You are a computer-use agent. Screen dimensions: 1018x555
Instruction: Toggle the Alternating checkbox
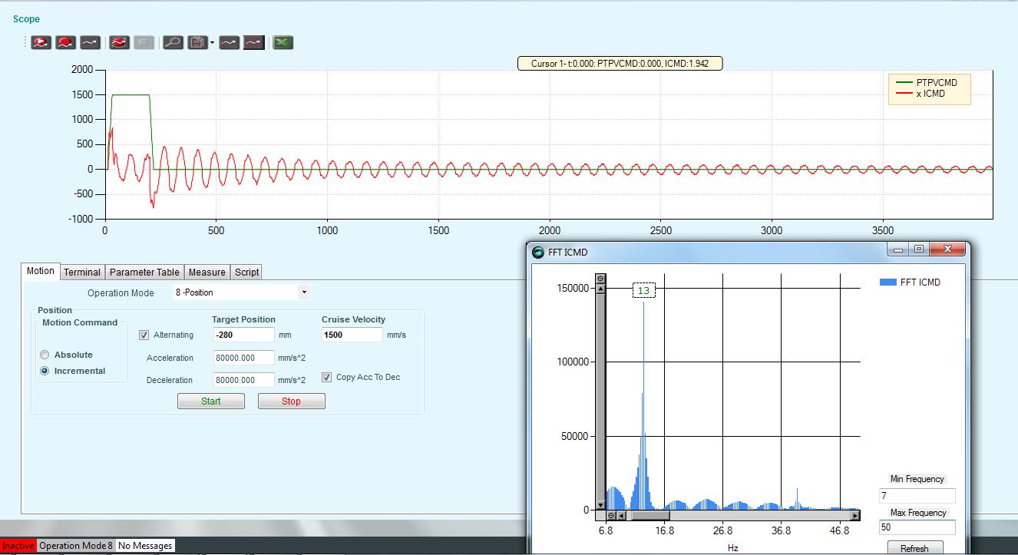pyautogui.click(x=144, y=335)
